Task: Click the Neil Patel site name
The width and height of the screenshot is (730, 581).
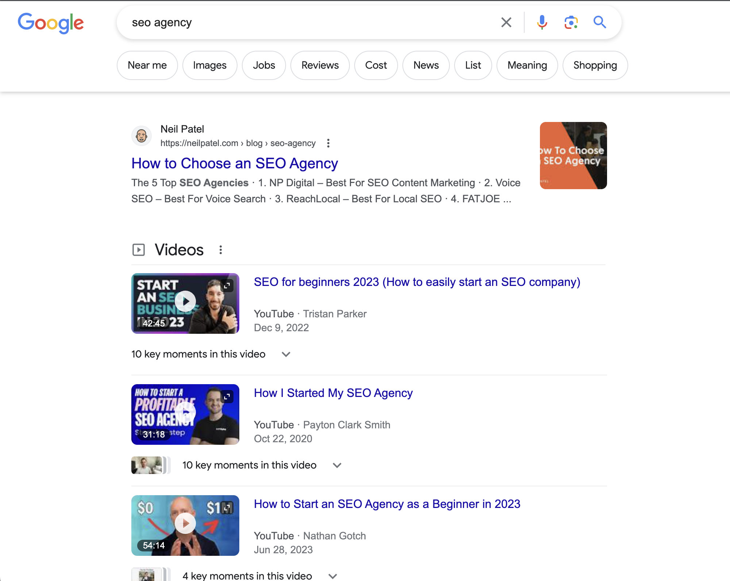Action: [182, 129]
